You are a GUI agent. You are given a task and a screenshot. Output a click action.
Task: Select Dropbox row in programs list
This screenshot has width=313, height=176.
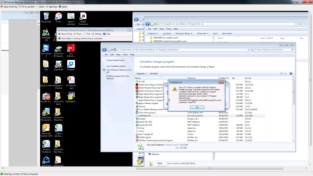200,119
